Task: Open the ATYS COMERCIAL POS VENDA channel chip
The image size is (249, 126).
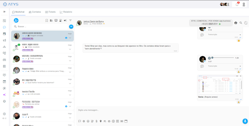Action: [x=211, y=22]
